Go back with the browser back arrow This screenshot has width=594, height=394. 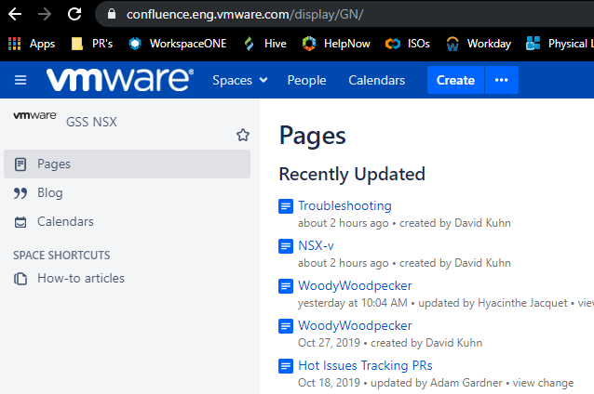(x=15, y=14)
